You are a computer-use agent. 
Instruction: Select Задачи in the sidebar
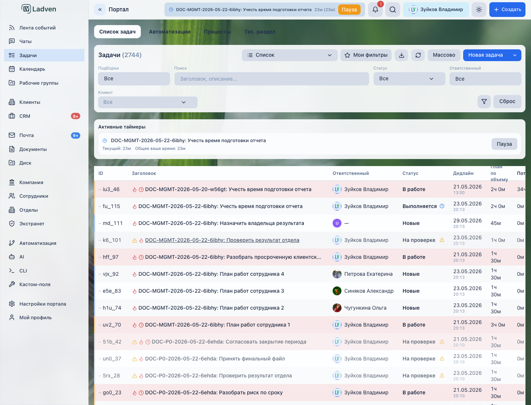click(44, 55)
